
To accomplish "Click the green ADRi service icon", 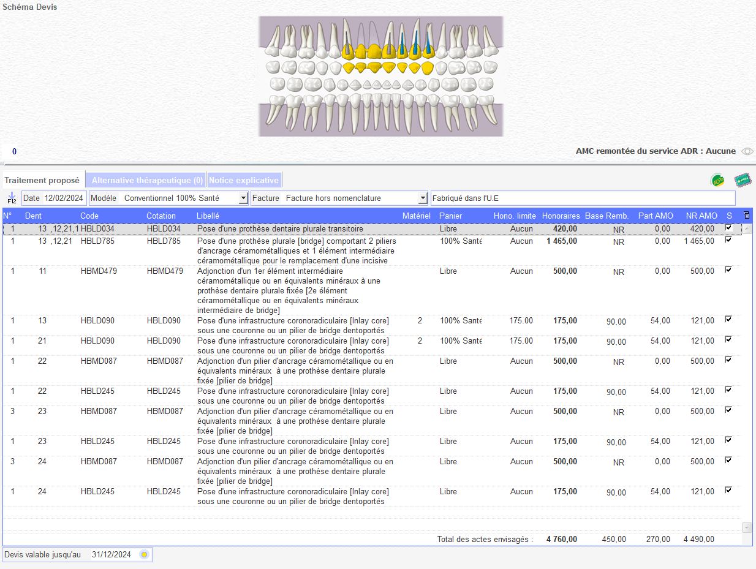I will pyautogui.click(x=717, y=181).
